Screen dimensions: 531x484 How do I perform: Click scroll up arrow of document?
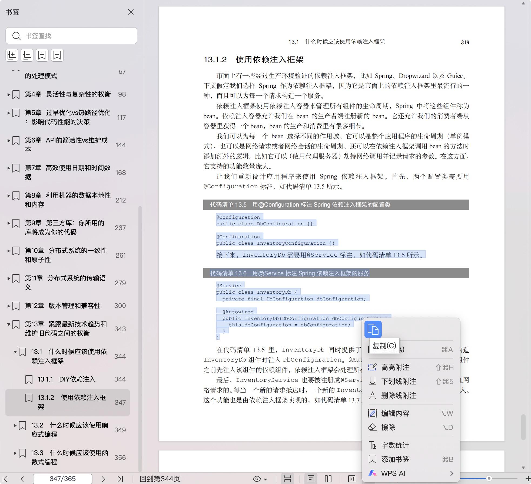523,3
